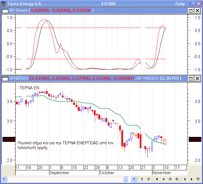
Task: Click the Terna Energy window system icon
Action: pos(4,4)
